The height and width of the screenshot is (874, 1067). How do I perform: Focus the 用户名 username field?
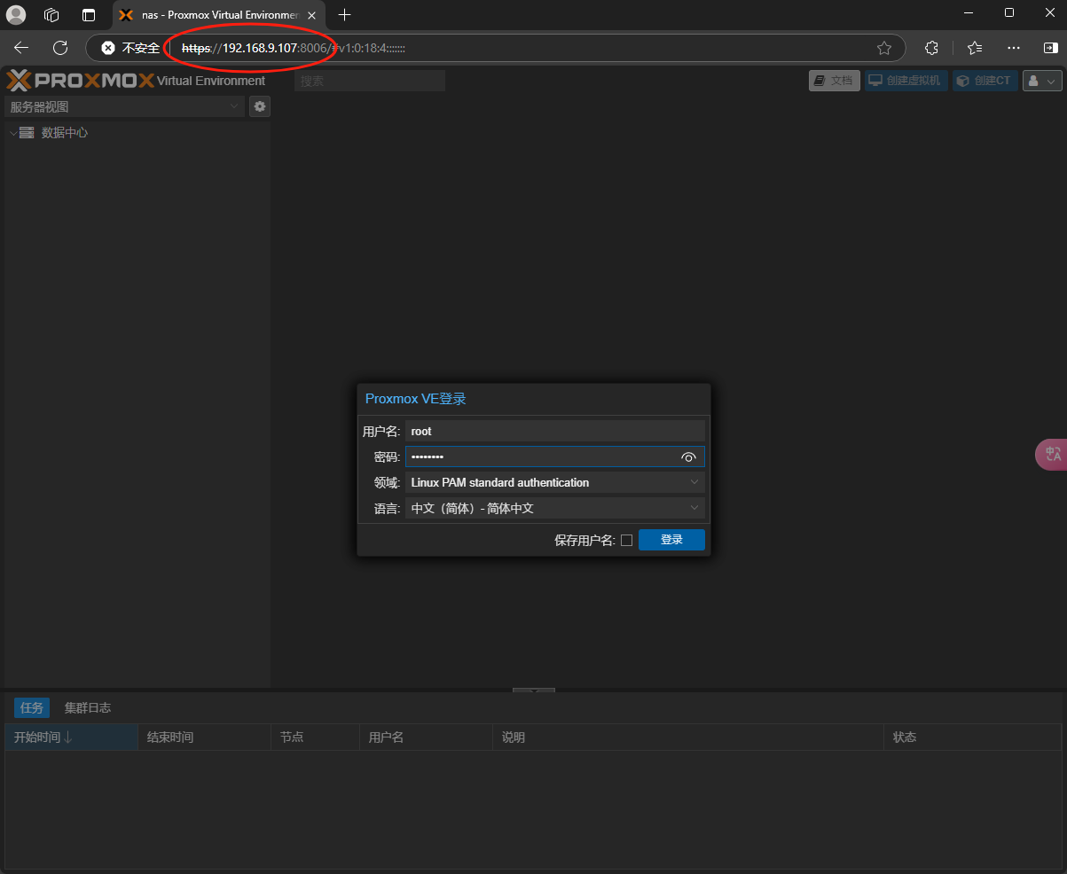point(555,431)
